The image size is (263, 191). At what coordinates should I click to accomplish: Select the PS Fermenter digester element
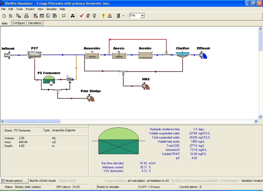49,80
